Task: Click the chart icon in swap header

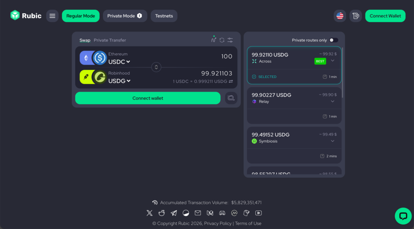Action: (213, 40)
